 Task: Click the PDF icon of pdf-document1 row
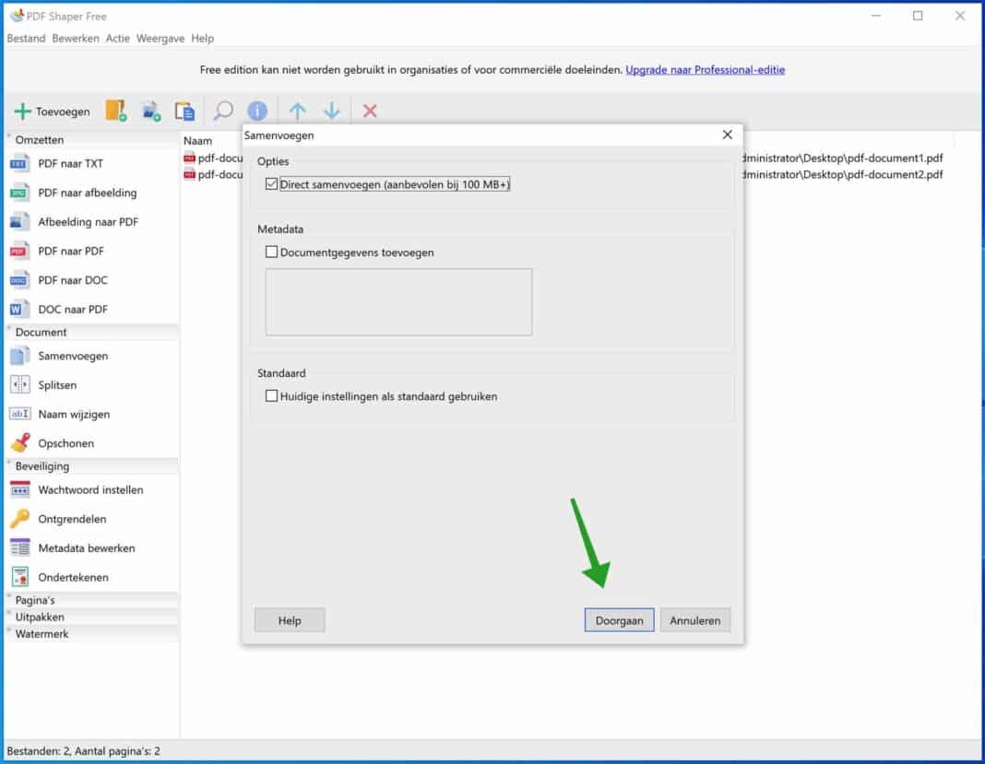189,159
